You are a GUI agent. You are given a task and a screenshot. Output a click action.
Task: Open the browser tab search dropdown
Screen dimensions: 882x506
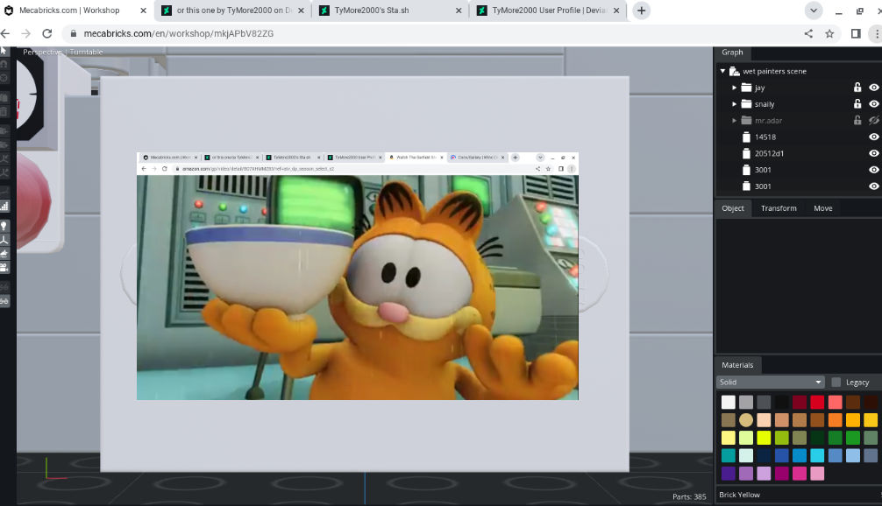point(814,11)
